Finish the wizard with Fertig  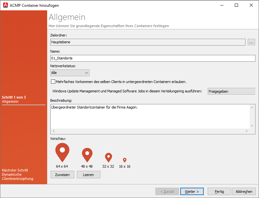click(x=219, y=191)
